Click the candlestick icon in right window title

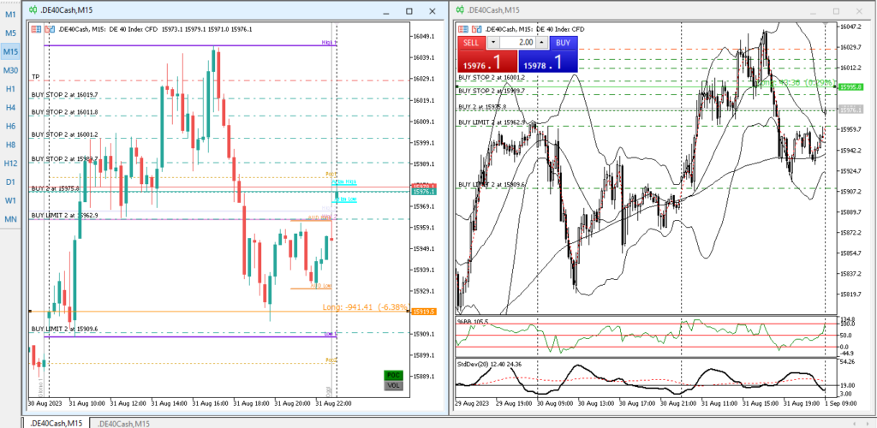coord(460,9)
